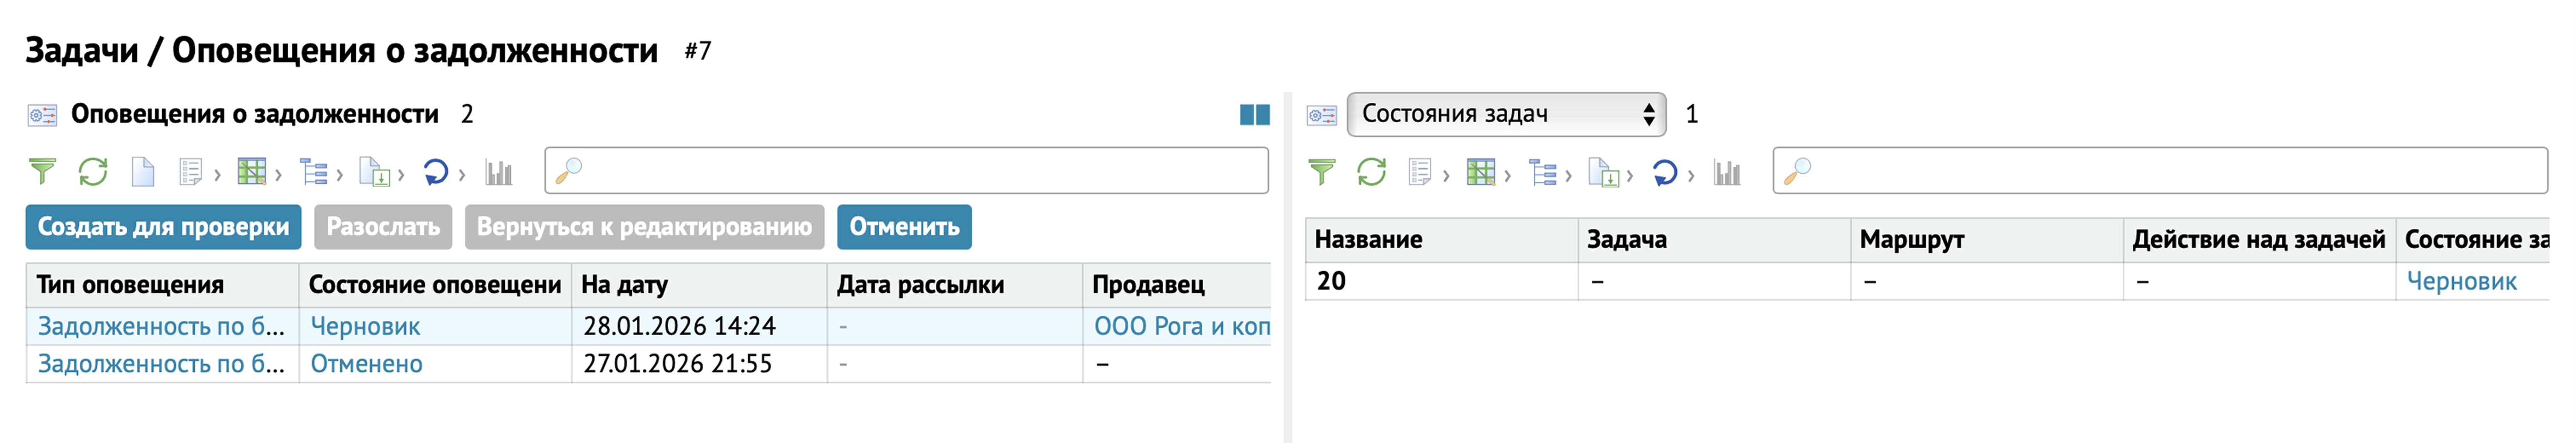2576x443 pixels.
Task: Click the tree hierarchy icon in the left toolbar
Action: click(314, 172)
